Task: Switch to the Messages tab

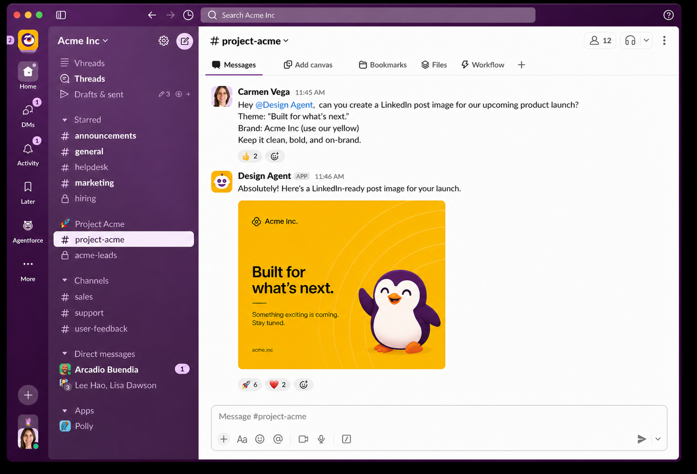Action: point(234,65)
